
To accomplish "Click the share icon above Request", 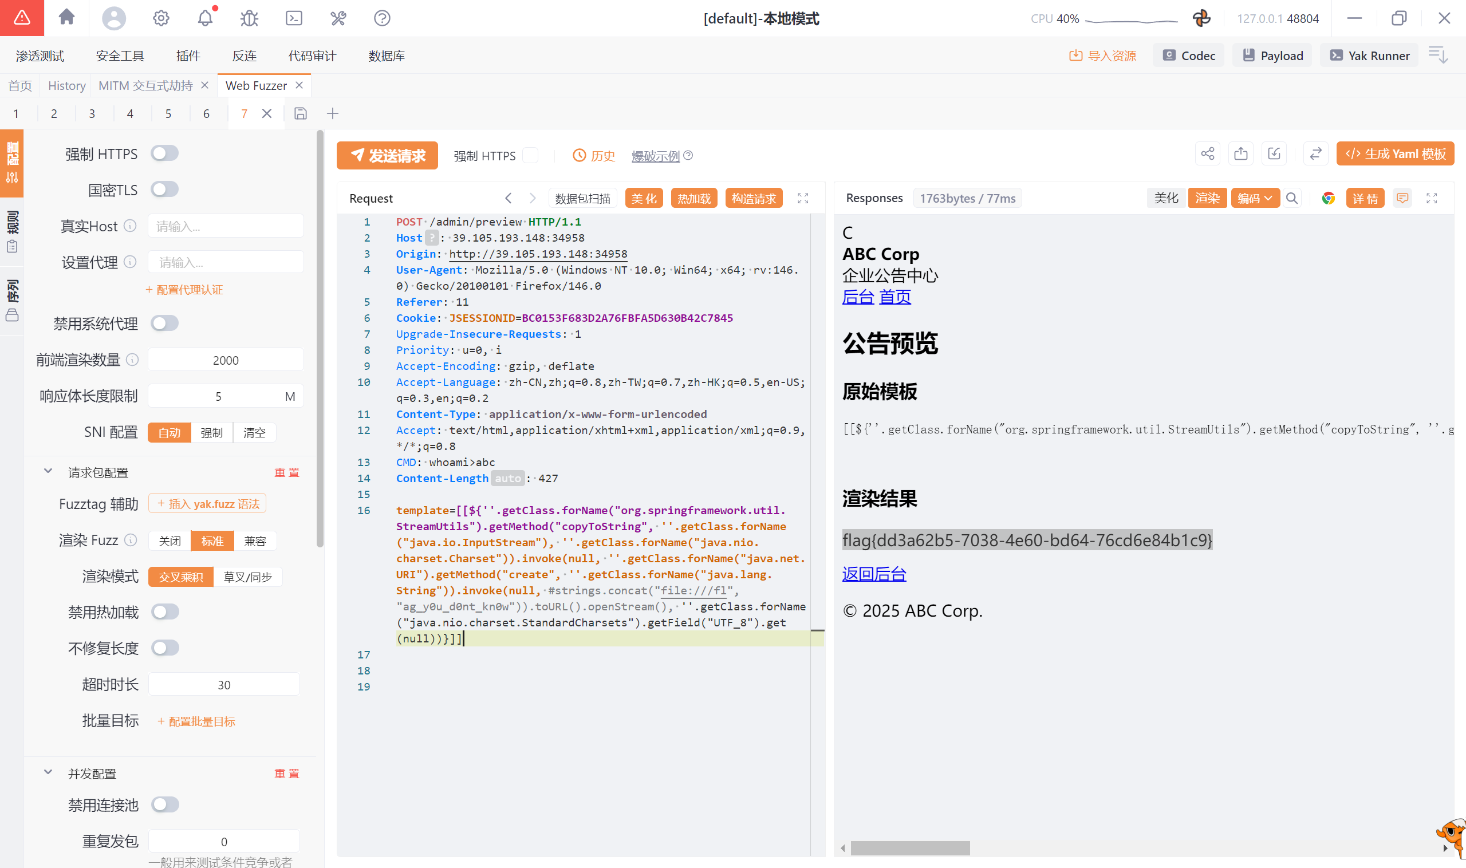I will 1207,154.
